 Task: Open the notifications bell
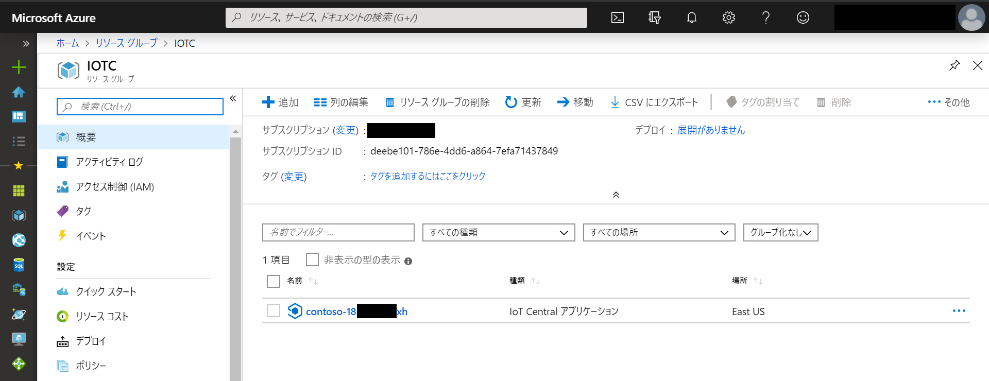pos(692,18)
